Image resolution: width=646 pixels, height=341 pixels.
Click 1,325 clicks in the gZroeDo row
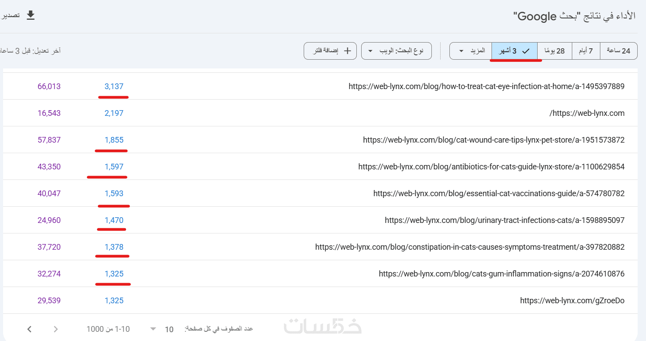coord(114,301)
